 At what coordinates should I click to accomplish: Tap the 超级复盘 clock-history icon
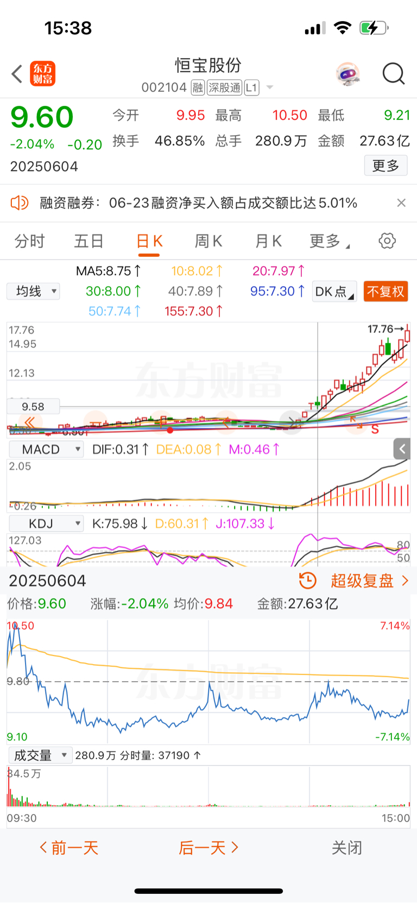pos(308,580)
